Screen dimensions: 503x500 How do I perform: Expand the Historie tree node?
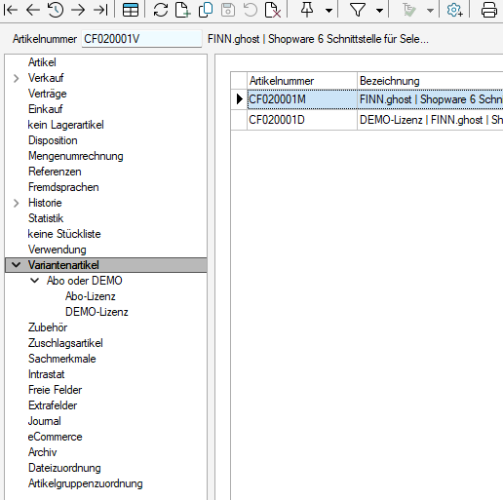pyautogui.click(x=16, y=203)
